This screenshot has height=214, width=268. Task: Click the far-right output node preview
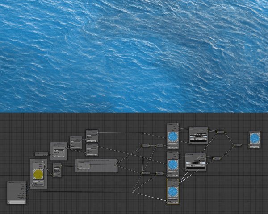[x=255, y=138]
